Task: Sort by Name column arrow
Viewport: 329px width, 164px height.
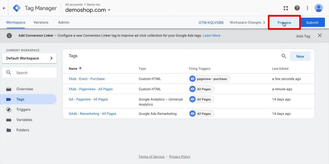Action: pyautogui.click(x=80, y=69)
